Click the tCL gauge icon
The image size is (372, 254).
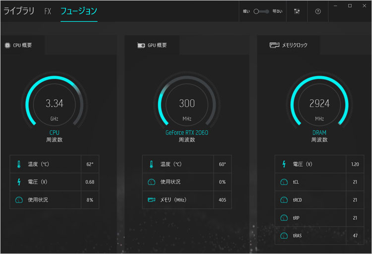tap(284, 182)
